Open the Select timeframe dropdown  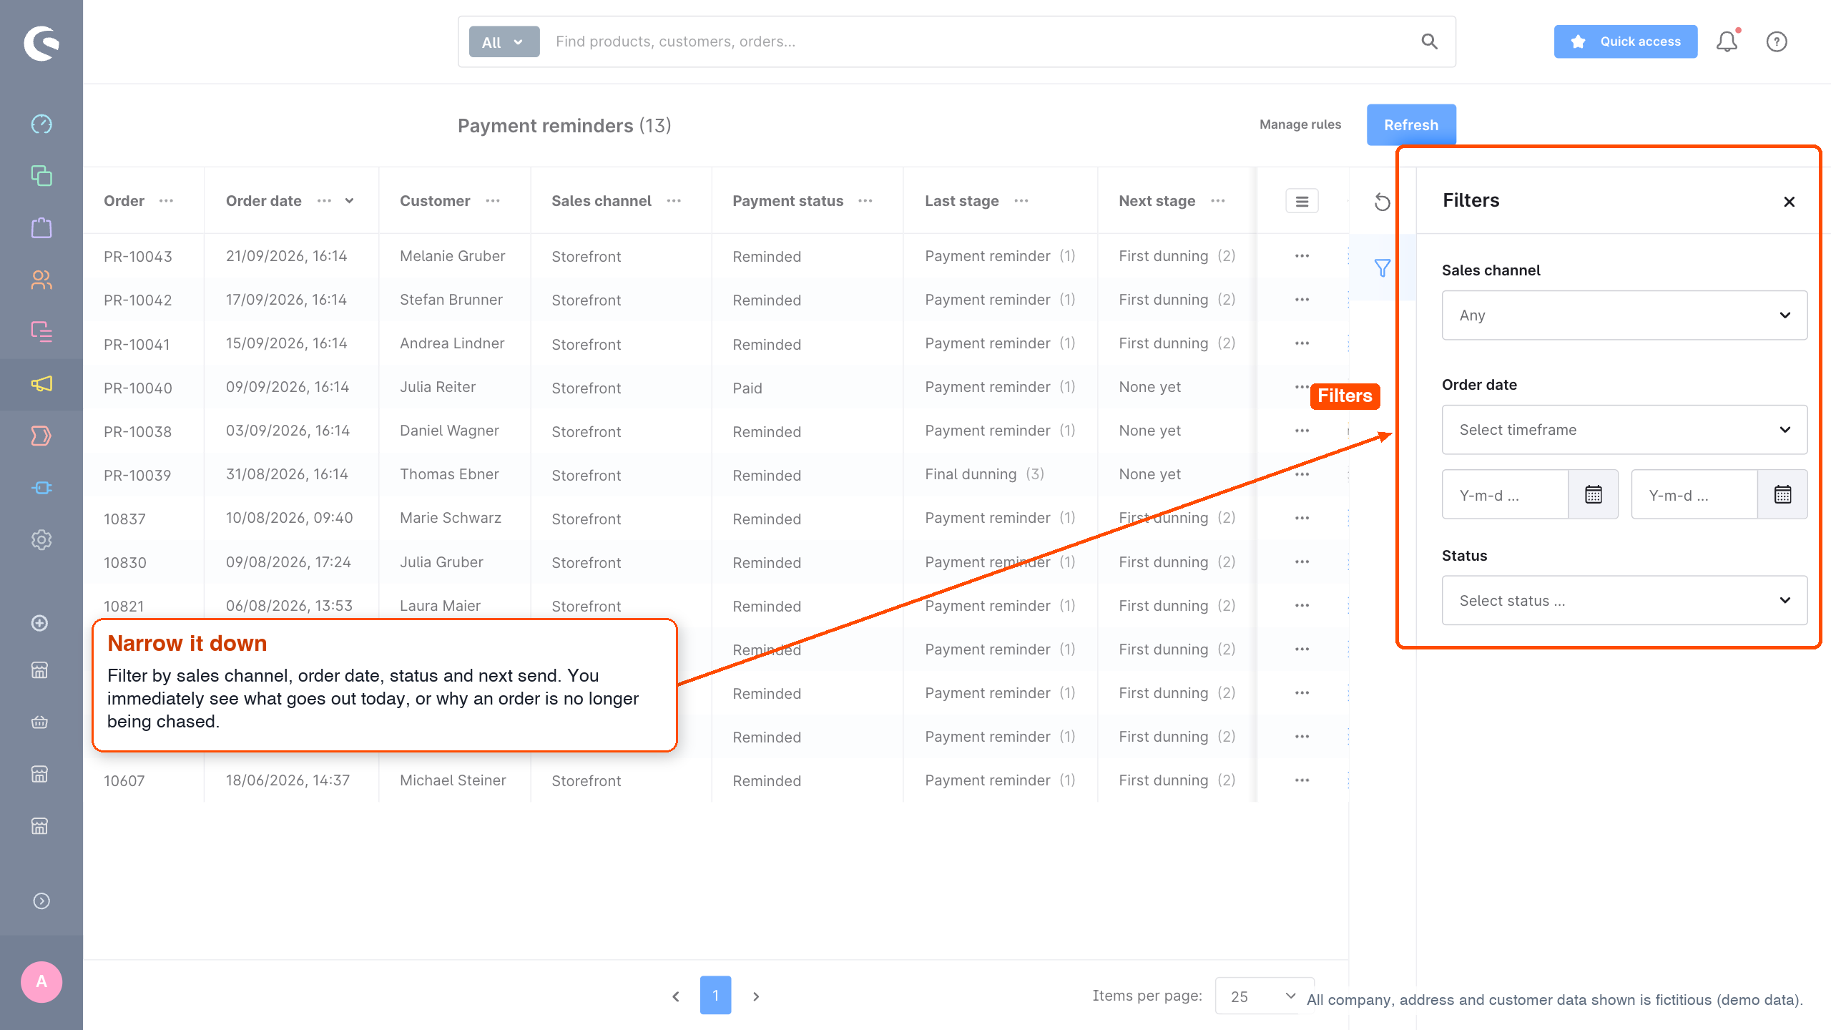(1624, 430)
